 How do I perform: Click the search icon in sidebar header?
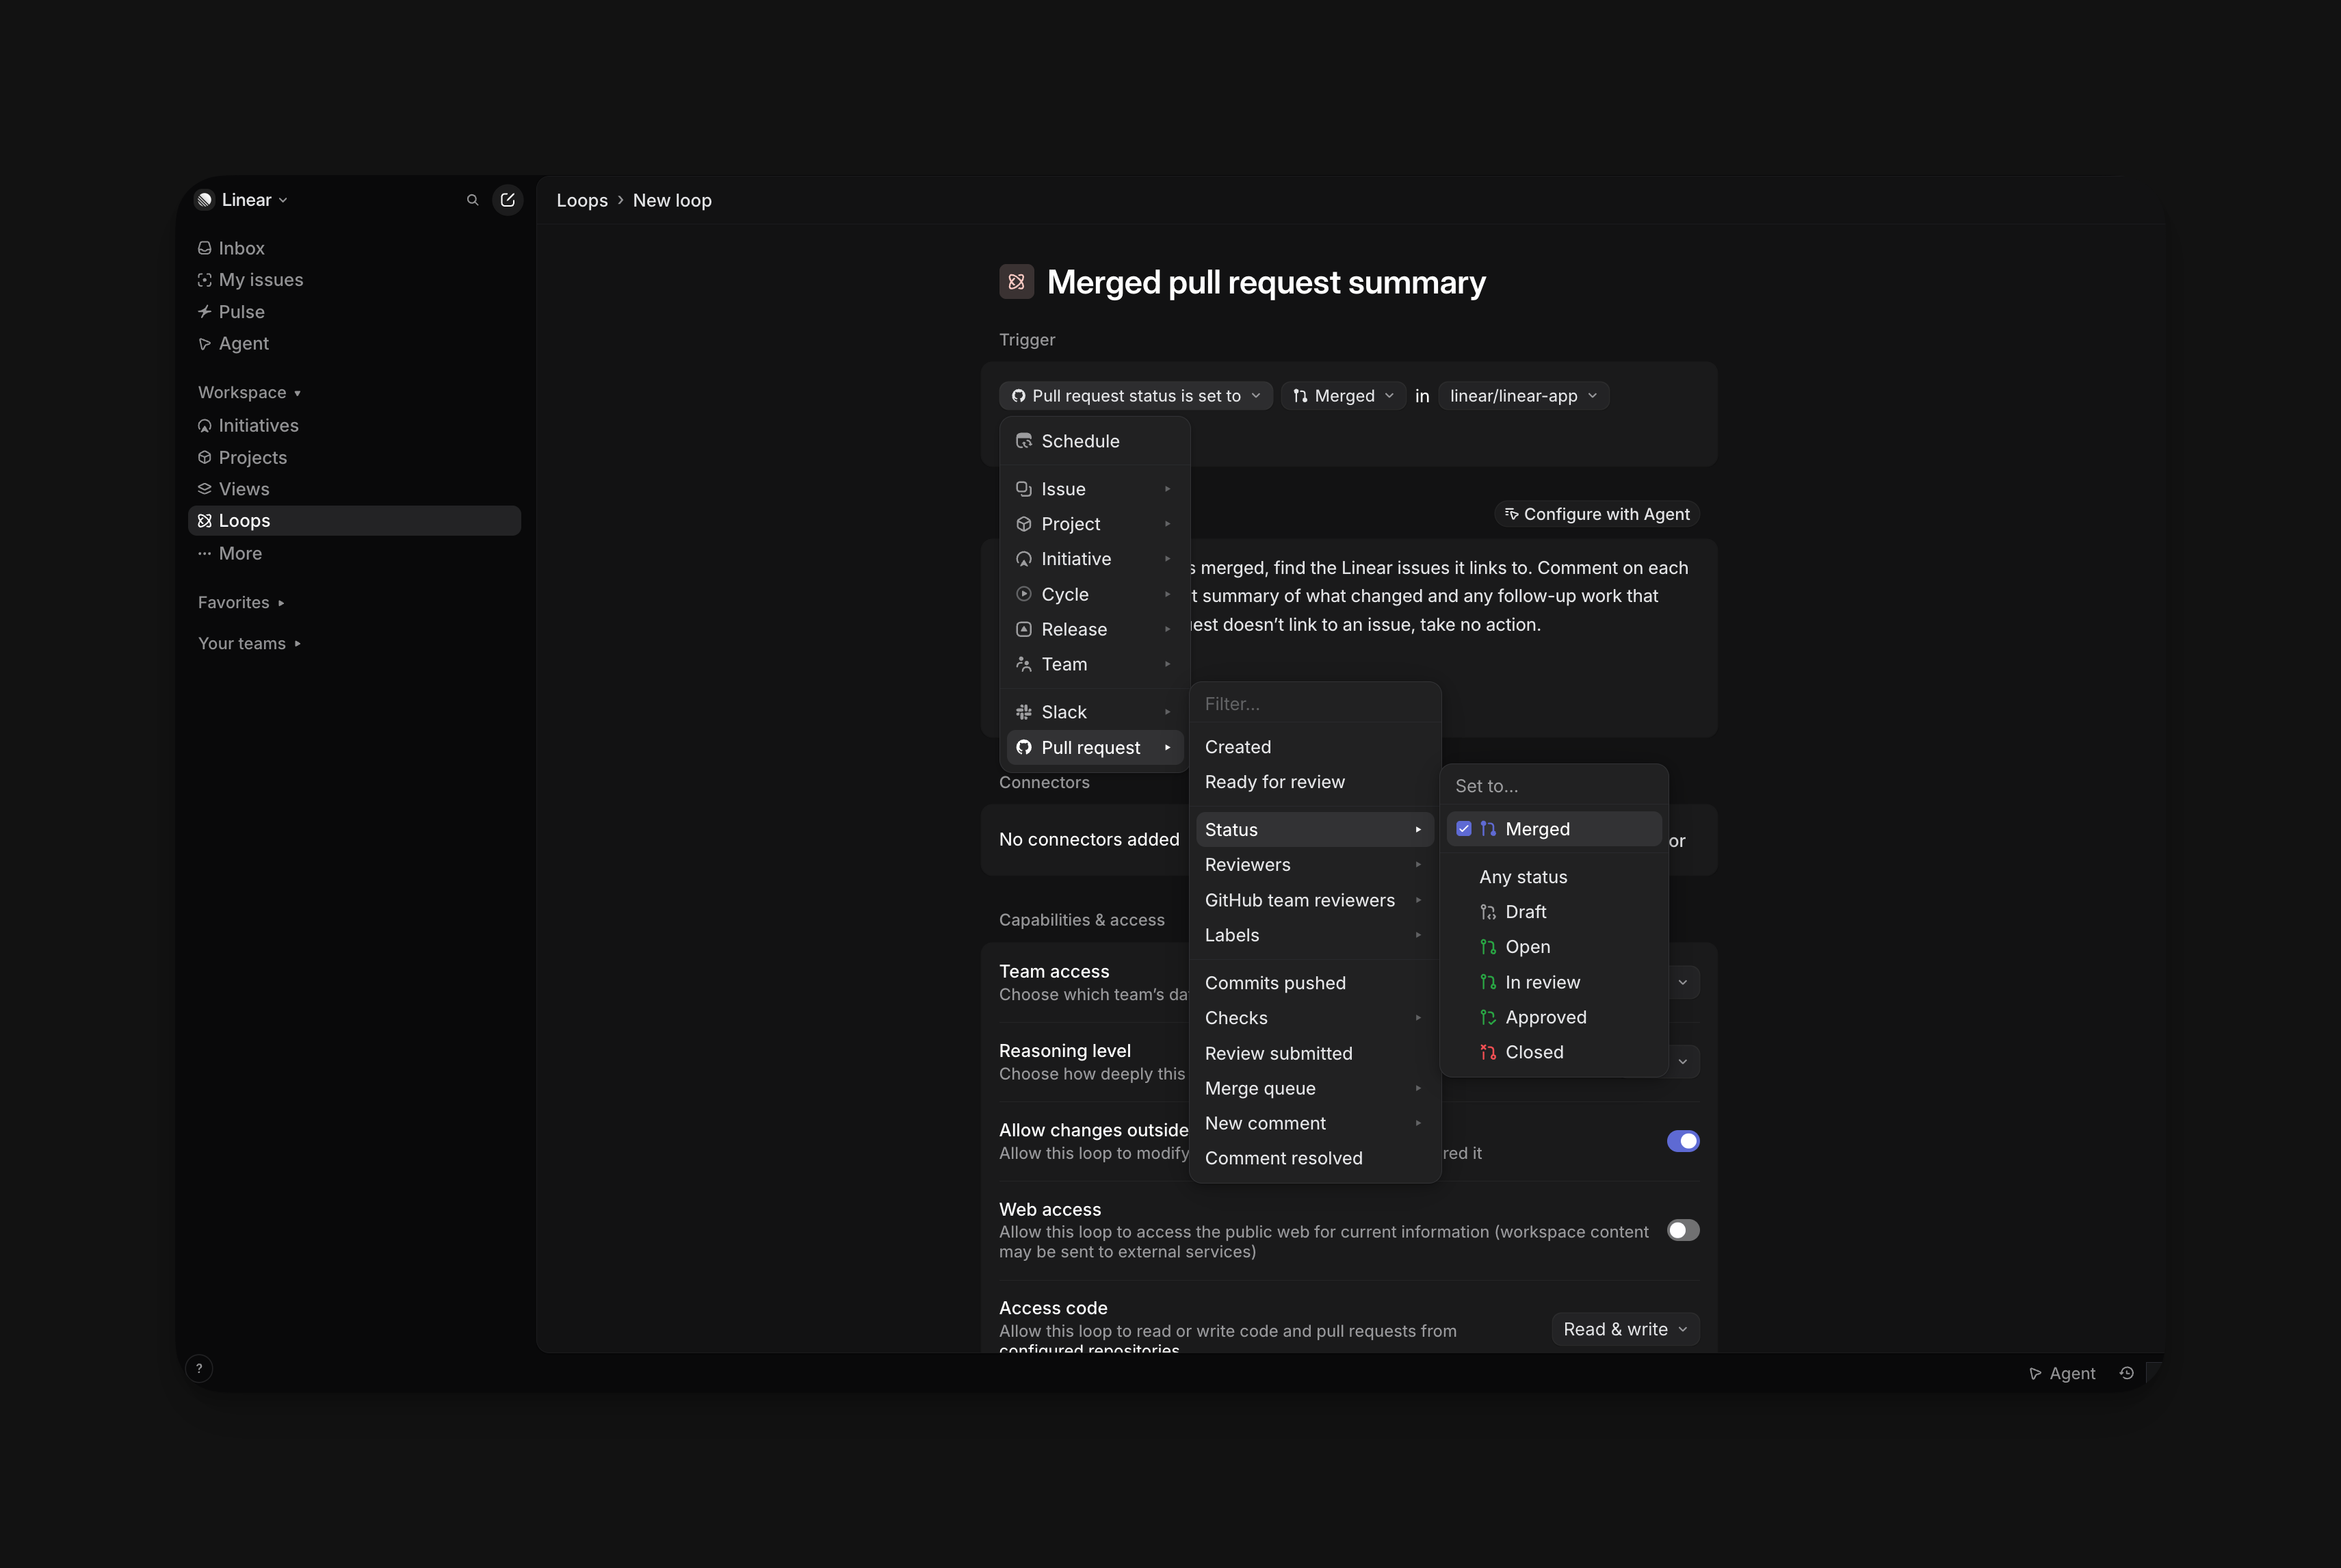click(x=472, y=200)
